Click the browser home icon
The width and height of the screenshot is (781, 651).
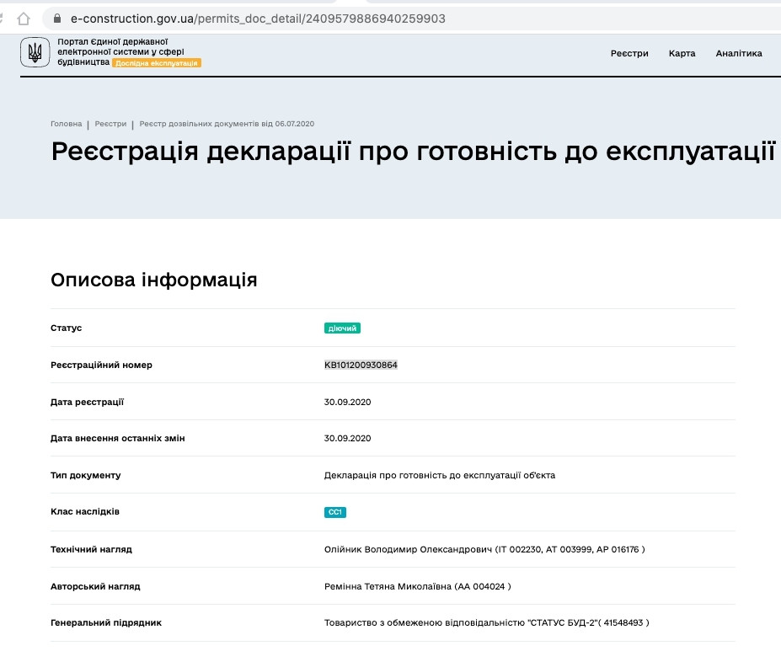coord(24,19)
